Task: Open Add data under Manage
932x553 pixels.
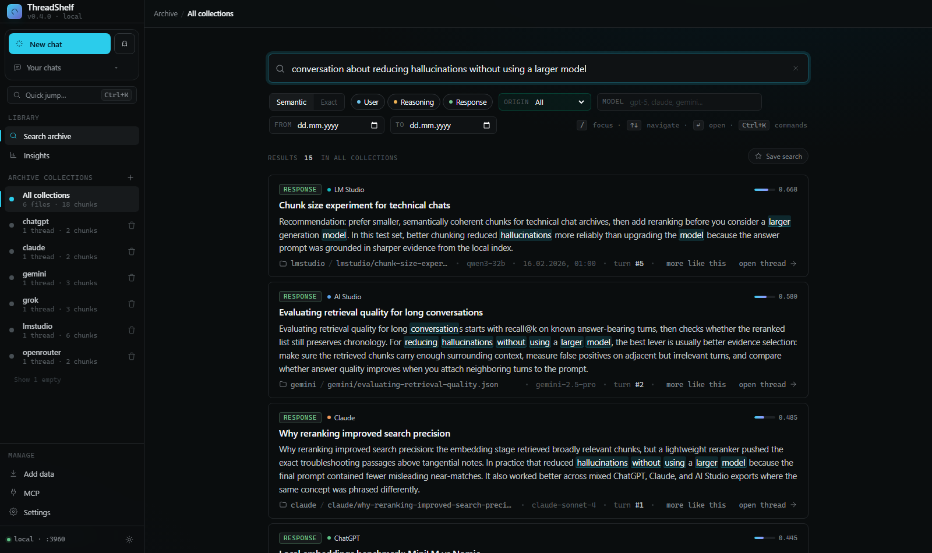Action: point(72,474)
